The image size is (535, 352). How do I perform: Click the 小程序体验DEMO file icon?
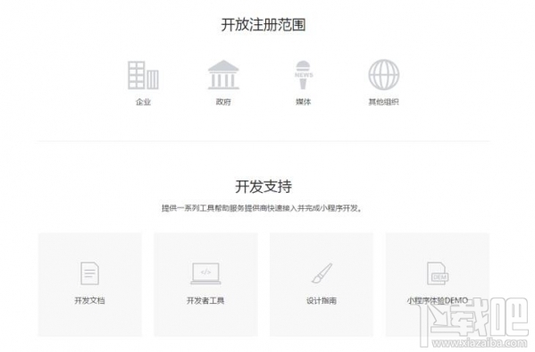pos(438,273)
